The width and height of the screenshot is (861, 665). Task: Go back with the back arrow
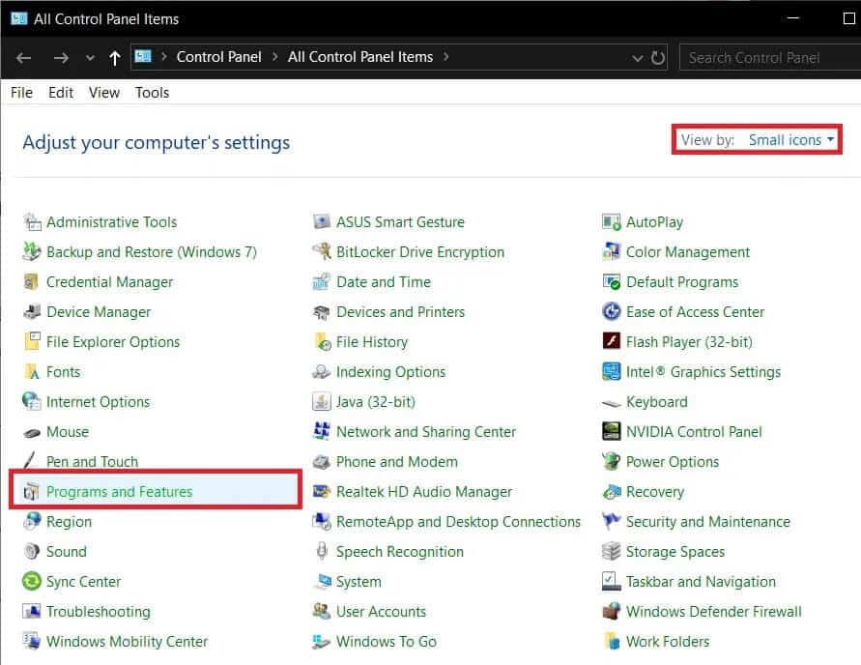23,58
